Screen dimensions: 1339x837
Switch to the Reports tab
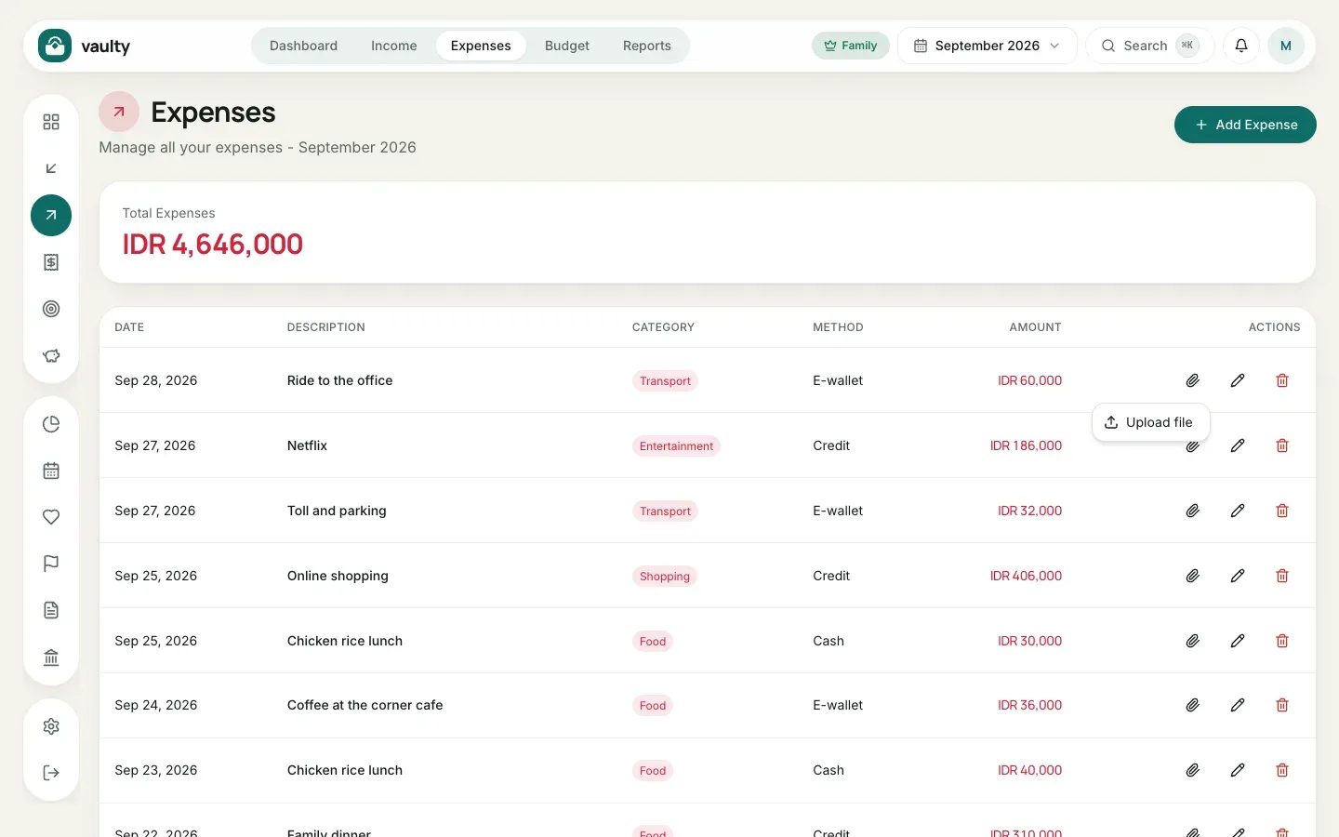[647, 46]
